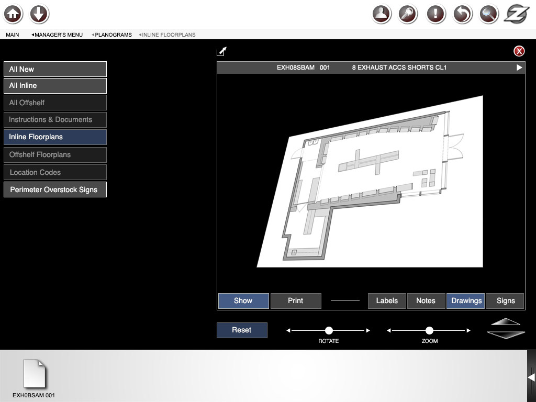536x402 pixels.
Task: Click the Zoom slider handle
Action: pyautogui.click(x=429, y=330)
